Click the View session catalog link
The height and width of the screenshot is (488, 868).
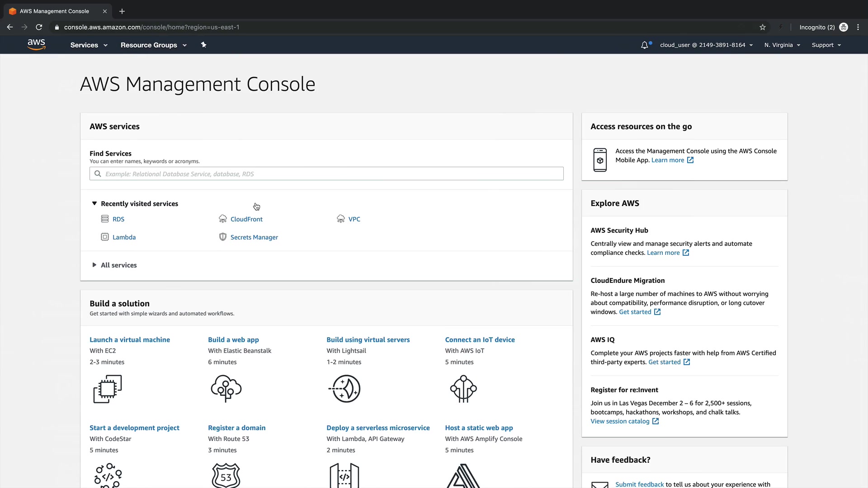click(620, 421)
